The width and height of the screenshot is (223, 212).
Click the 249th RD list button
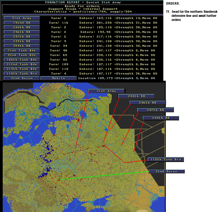coord(22,41)
